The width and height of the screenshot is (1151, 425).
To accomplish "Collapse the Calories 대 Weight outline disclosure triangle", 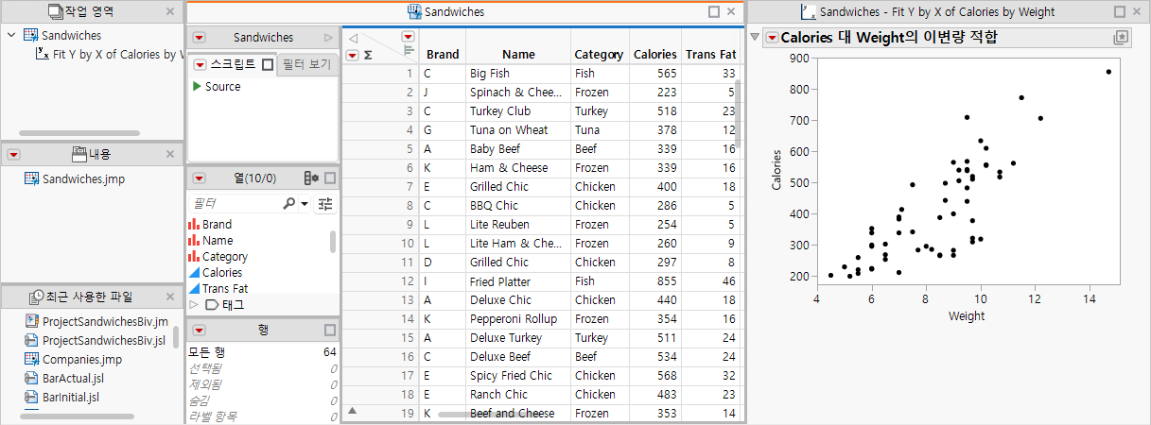I will click(755, 38).
